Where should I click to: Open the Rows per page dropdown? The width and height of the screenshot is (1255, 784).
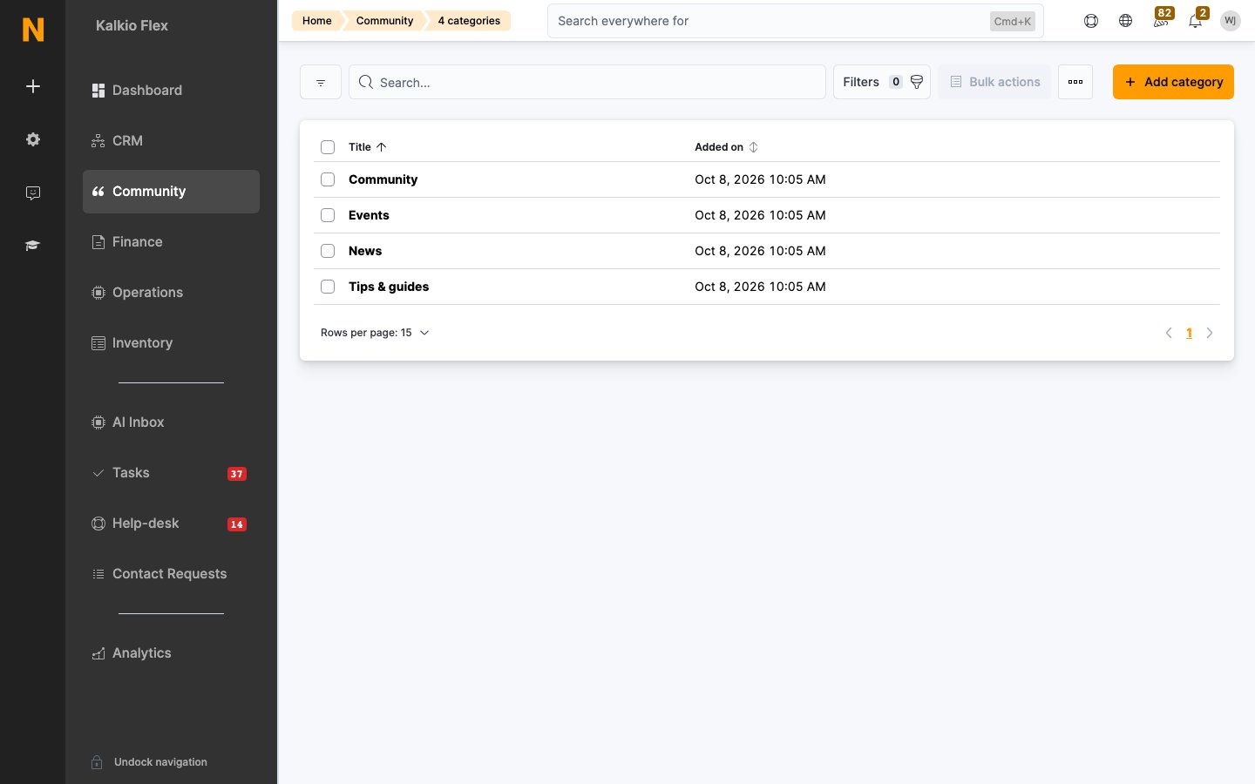point(375,333)
